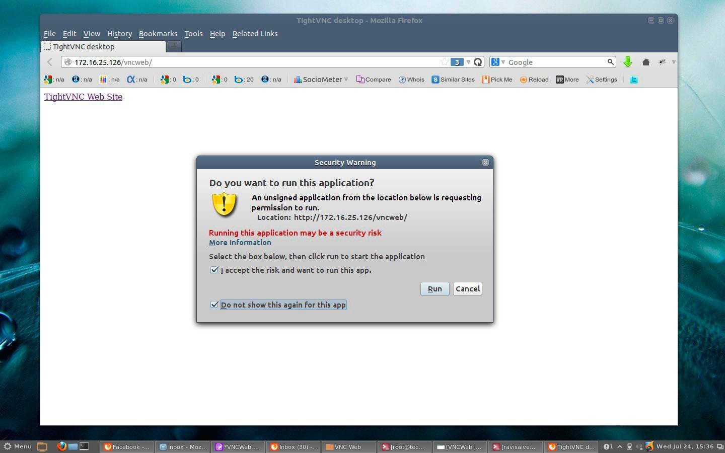The width and height of the screenshot is (725, 453).
Task: Click the SocioMeter chart icon
Action: click(x=298, y=80)
